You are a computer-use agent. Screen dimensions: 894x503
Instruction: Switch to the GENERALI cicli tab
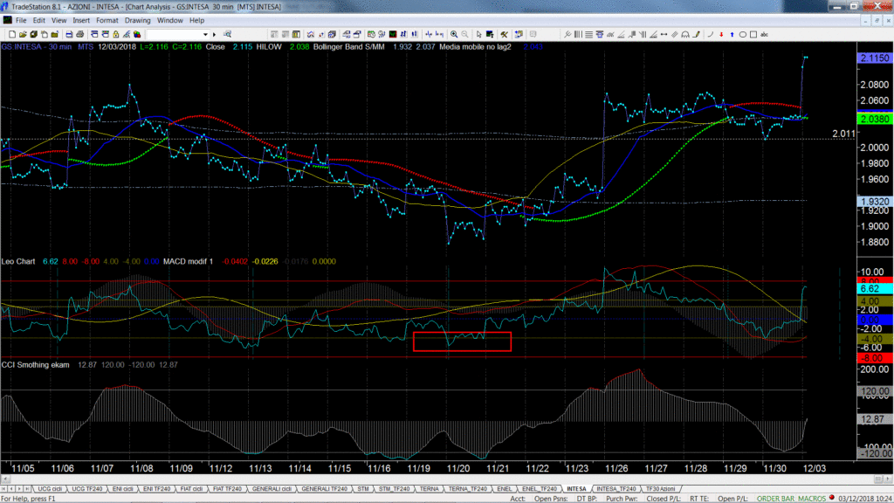272,489
